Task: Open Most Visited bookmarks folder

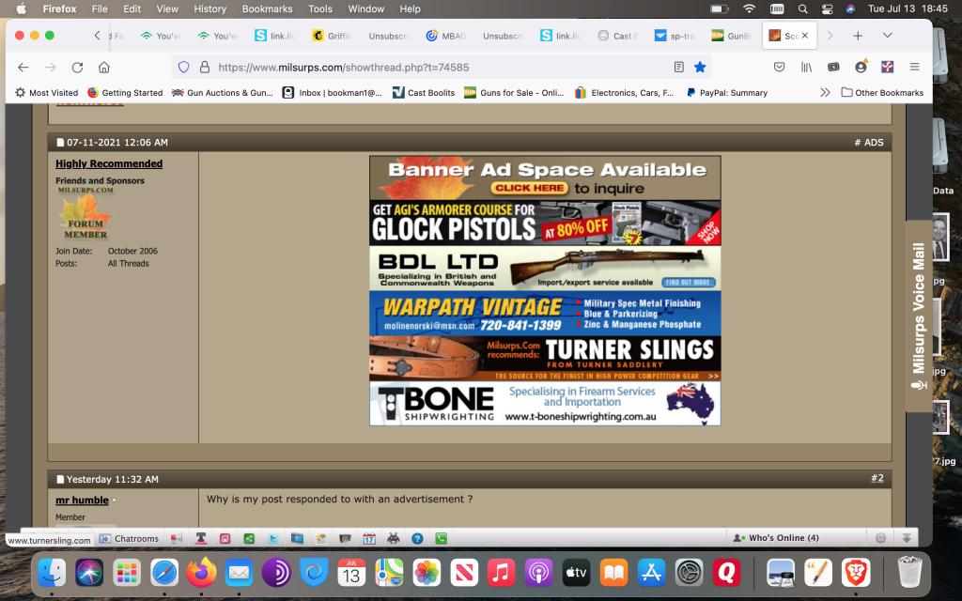Action: (47, 93)
